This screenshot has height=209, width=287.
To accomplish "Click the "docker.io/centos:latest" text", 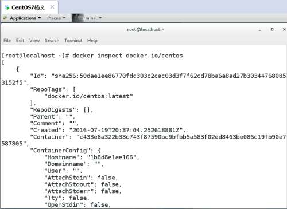I will [88, 96].
